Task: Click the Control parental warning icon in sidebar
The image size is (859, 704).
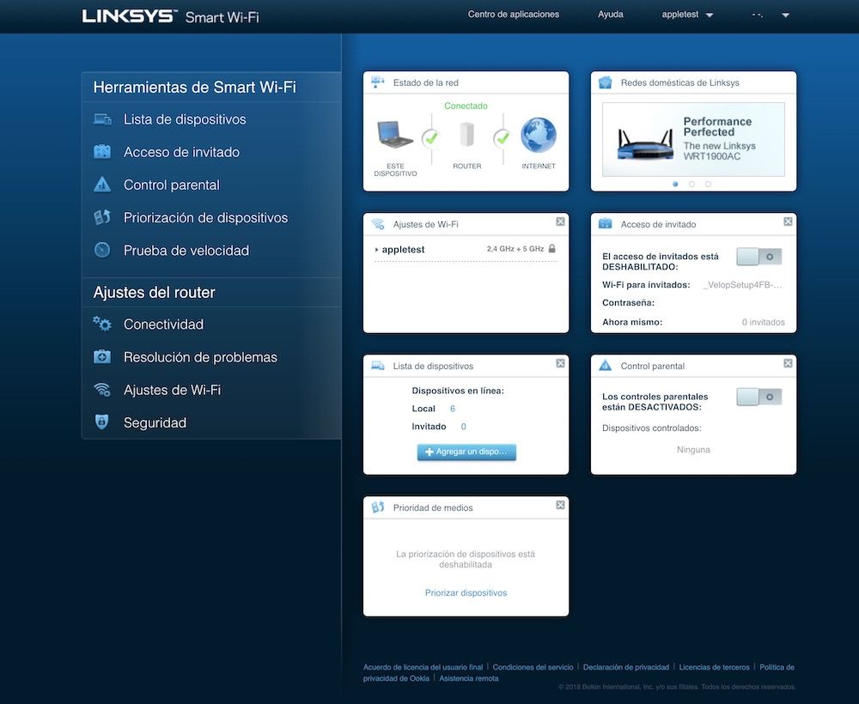Action: [102, 185]
